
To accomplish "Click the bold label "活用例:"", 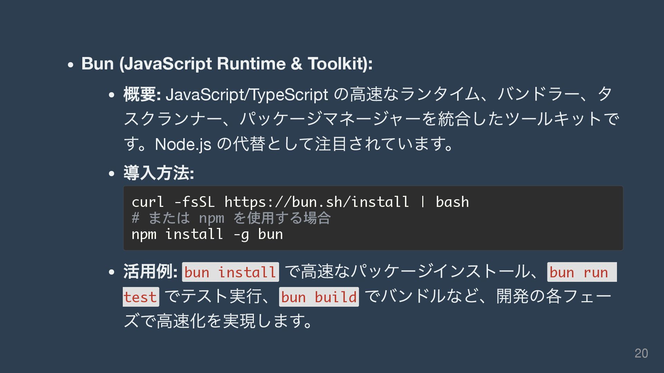I will [x=150, y=271].
